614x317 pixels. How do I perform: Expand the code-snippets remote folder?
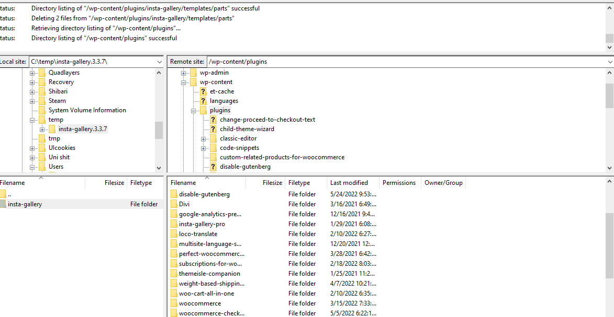pyautogui.click(x=204, y=148)
